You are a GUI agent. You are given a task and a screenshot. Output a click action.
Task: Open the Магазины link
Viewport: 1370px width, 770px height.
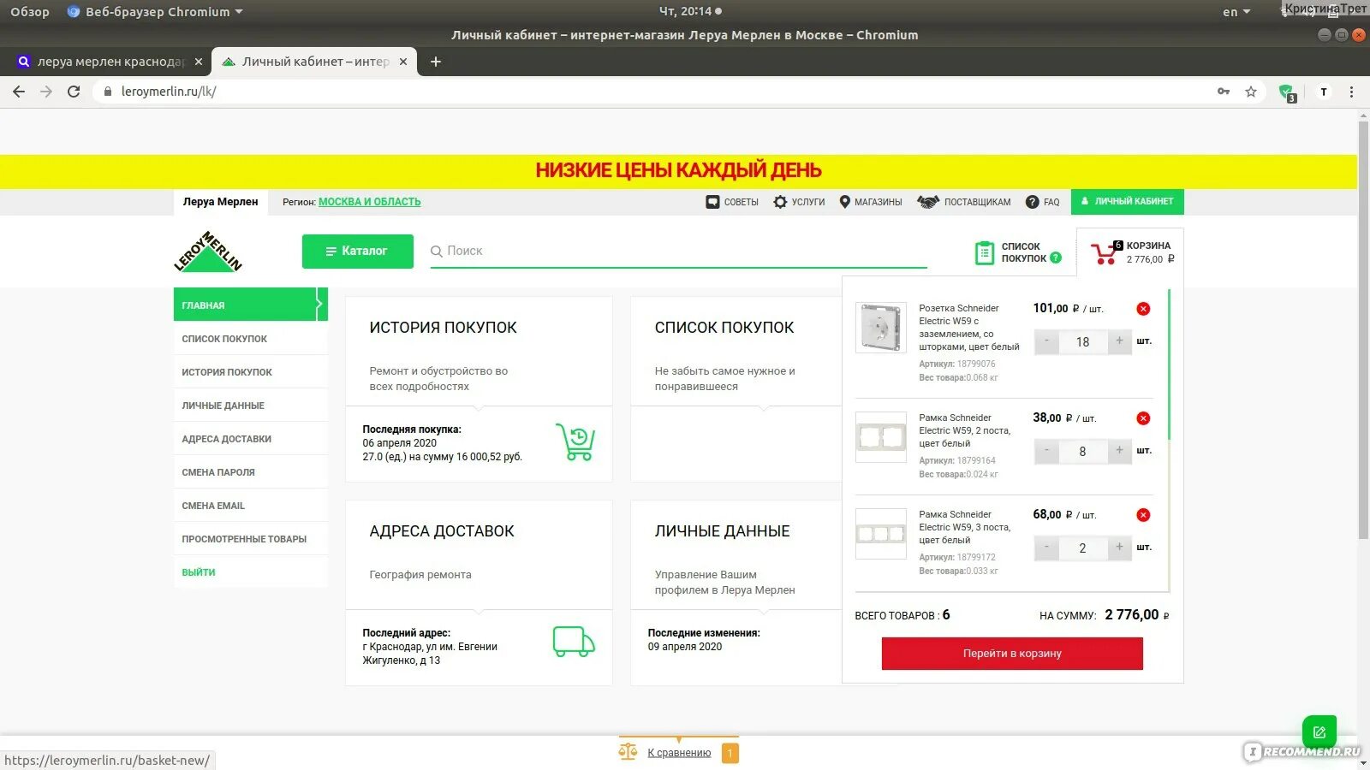coord(871,202)
